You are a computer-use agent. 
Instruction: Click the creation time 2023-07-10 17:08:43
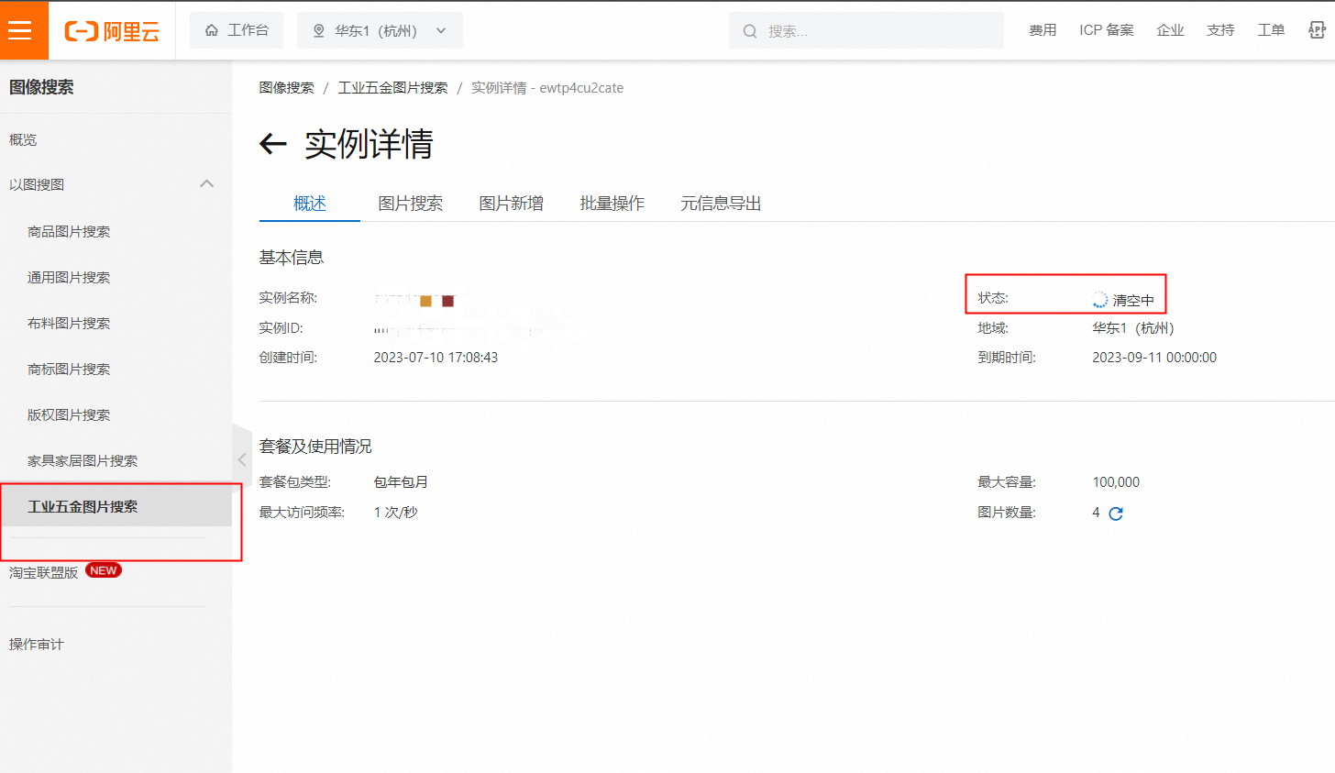tap(436, 358)
